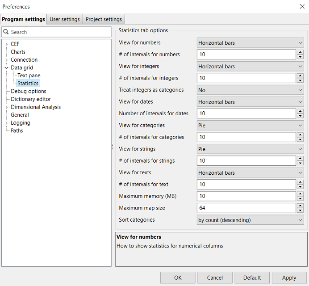
Task: Click the Number of intervals for dates field
Action: point(246,114)
